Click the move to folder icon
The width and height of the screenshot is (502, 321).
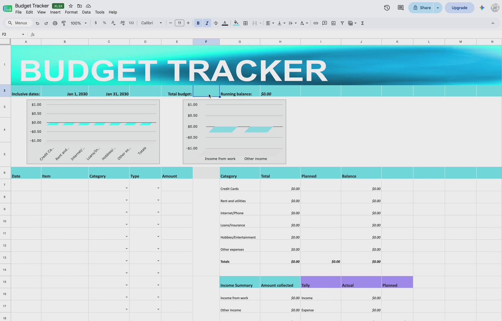pyautogui.click(x=79, y=6)
